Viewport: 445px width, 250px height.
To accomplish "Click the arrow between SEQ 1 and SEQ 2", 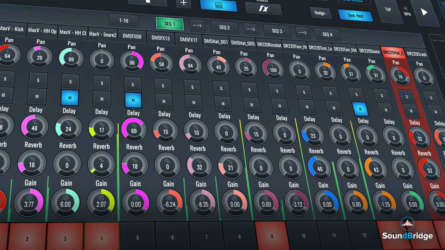I will point(198,26).
